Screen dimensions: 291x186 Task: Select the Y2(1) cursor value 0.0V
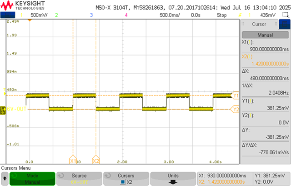pyautogui.click(x=284, y=122)
